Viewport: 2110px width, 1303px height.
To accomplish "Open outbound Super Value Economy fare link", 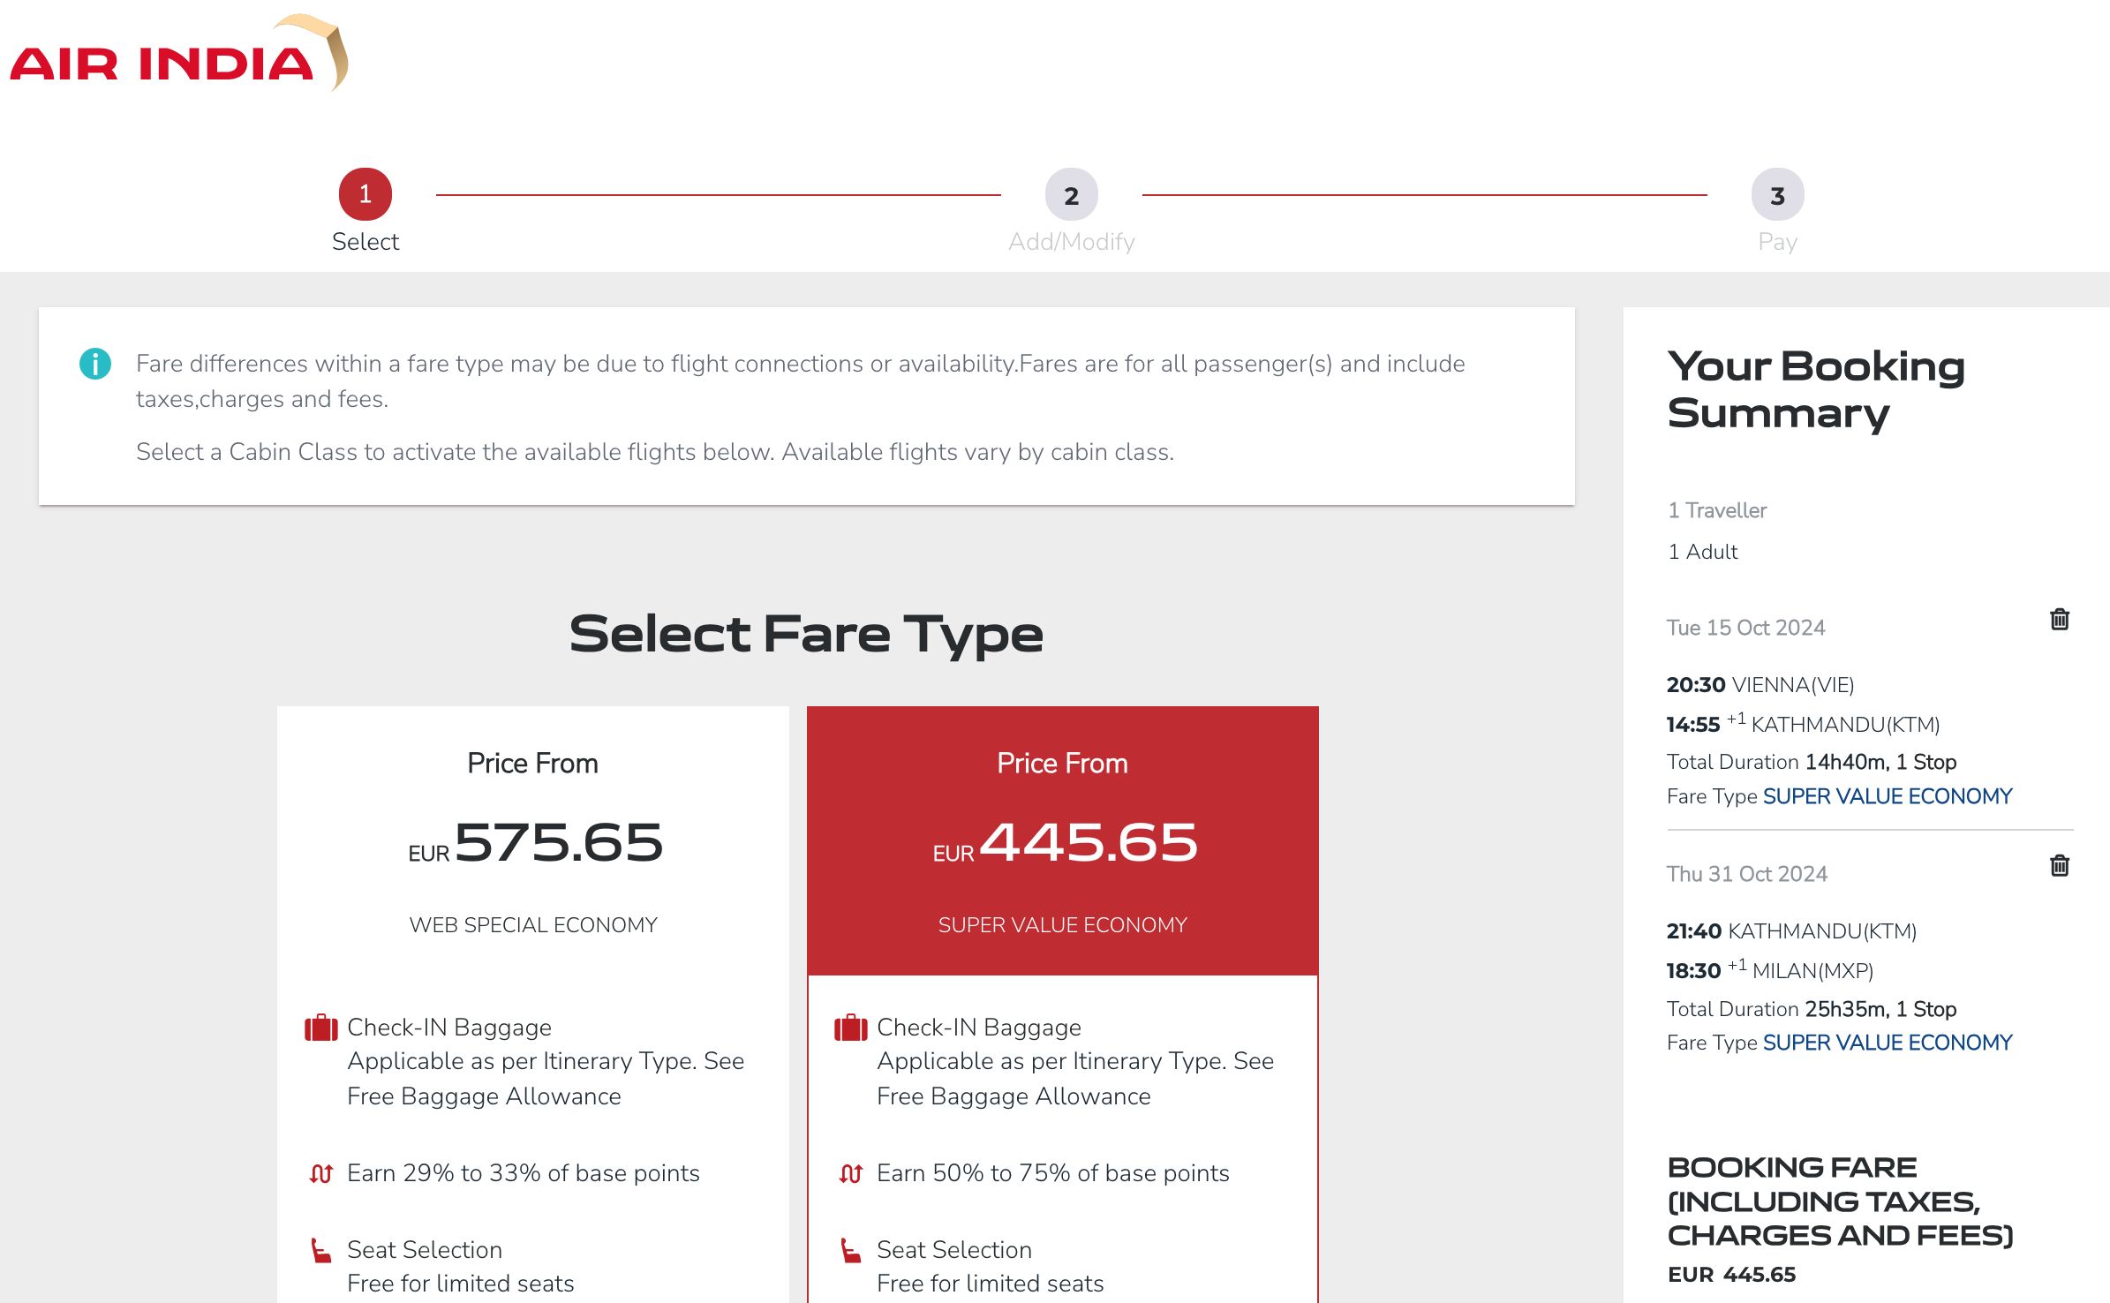I will [1887, 796].
